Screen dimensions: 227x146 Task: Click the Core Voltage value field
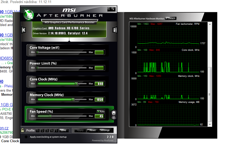click(99, 52)
